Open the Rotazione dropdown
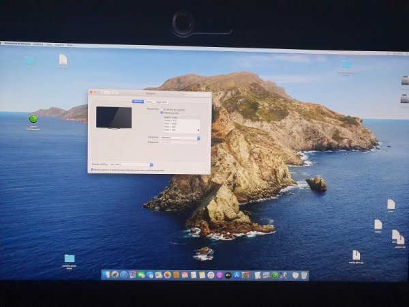Screen dimensions: 409x307 [x=181, y=138]
